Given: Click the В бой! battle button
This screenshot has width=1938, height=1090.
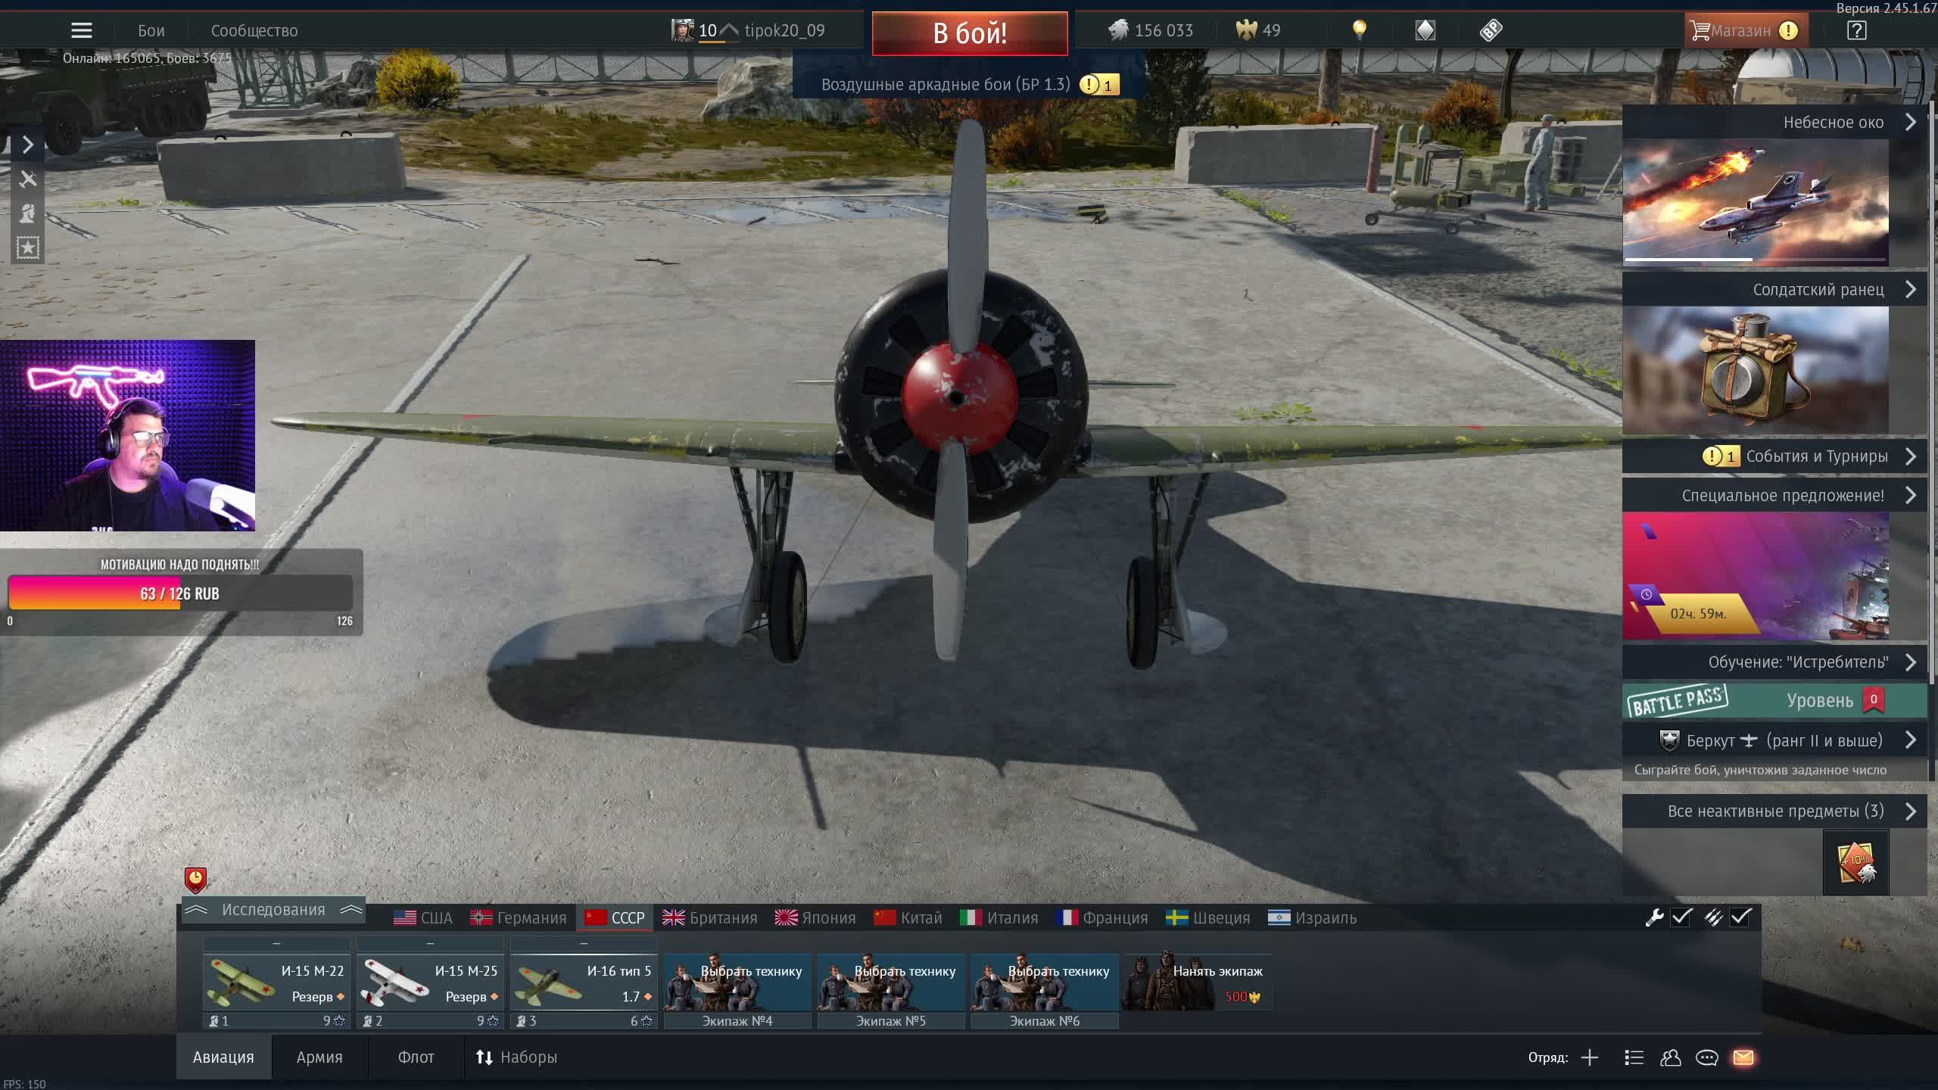Looking at the screenshot, I should point(970,33).
